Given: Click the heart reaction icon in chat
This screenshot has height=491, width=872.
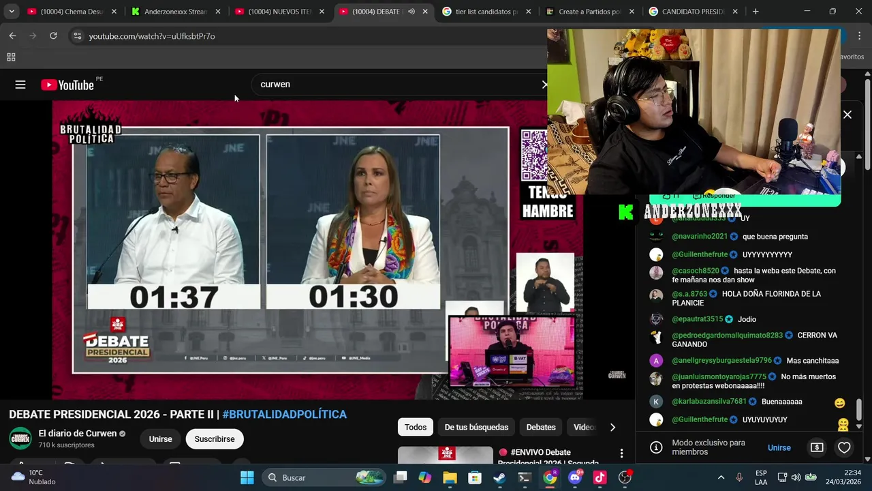Looking at the screenshot, I should click(x=844, y=448).
